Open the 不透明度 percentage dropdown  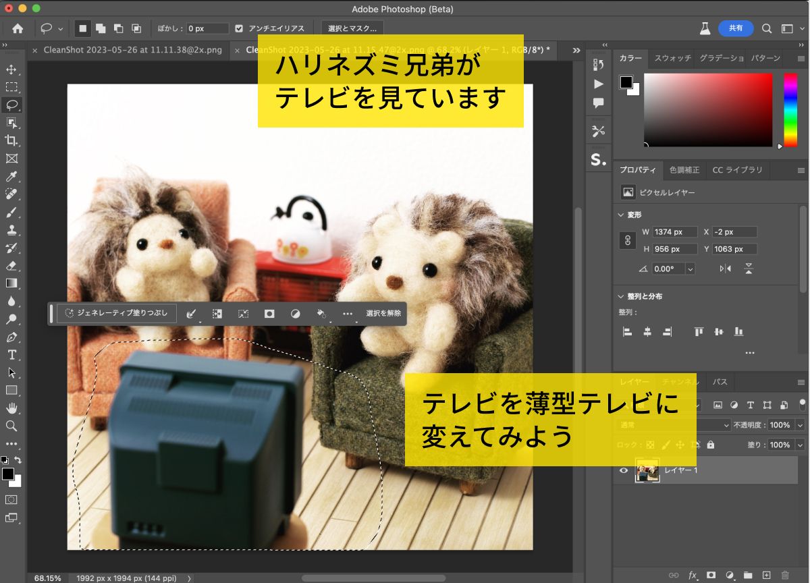(x=800, y=425)
